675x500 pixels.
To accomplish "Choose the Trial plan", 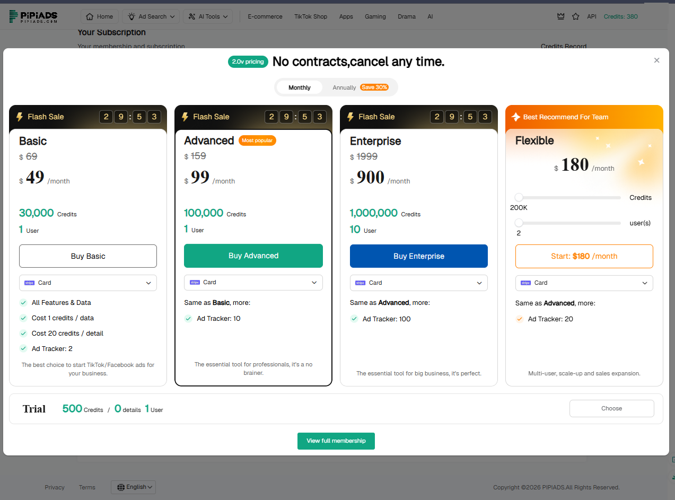I will (612, 408).
